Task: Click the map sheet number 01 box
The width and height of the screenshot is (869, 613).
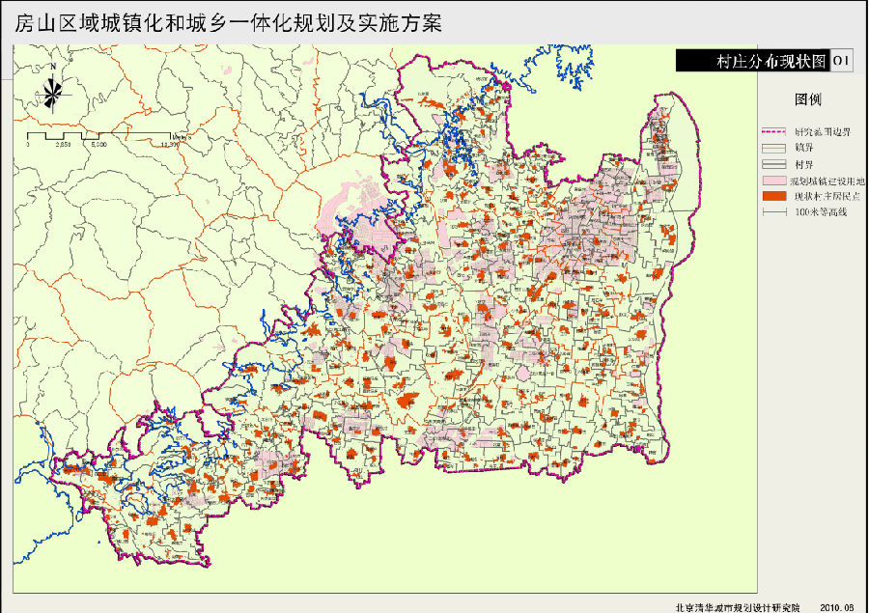Action: click(x=841, y=61)
